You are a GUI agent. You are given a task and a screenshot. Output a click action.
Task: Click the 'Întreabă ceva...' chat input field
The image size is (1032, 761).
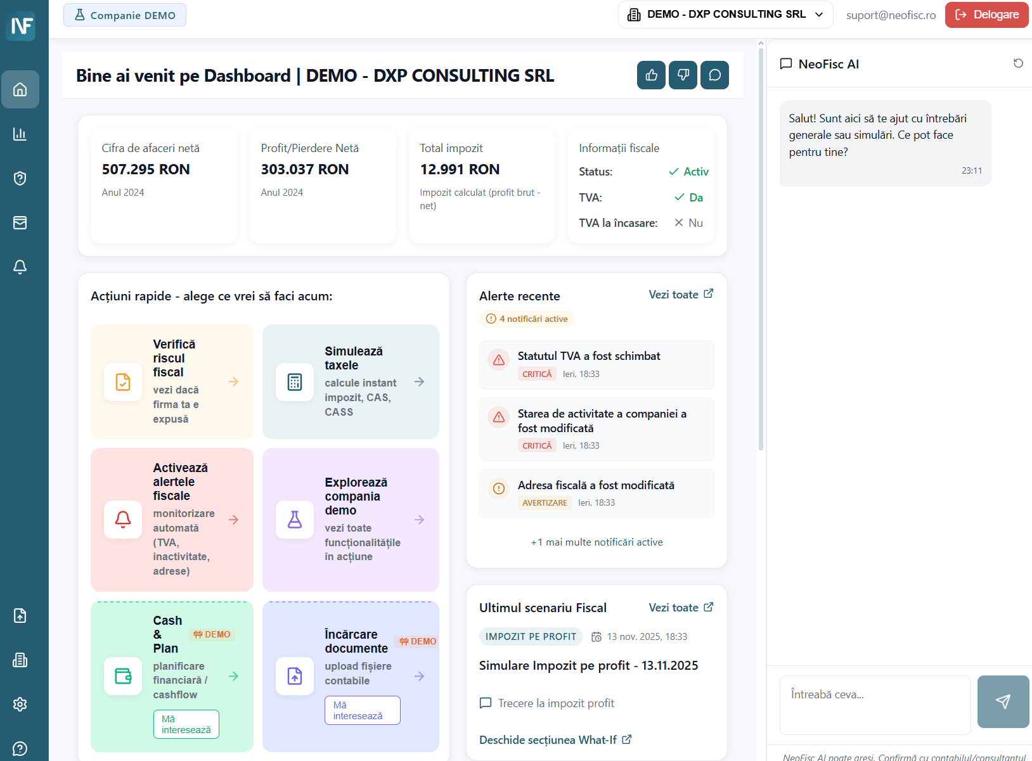(875, 705)
